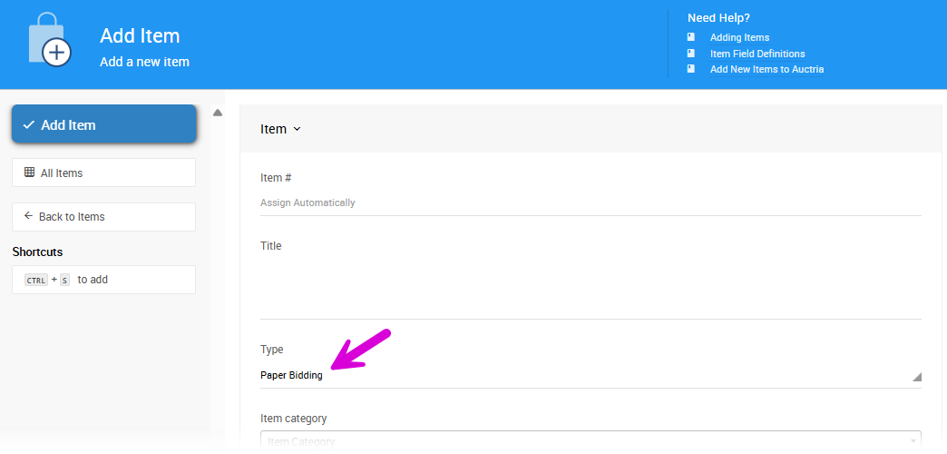Click the book icon beside Item Field Definitions
Viewport: 947px width, 454px height.
click(691, 54)
